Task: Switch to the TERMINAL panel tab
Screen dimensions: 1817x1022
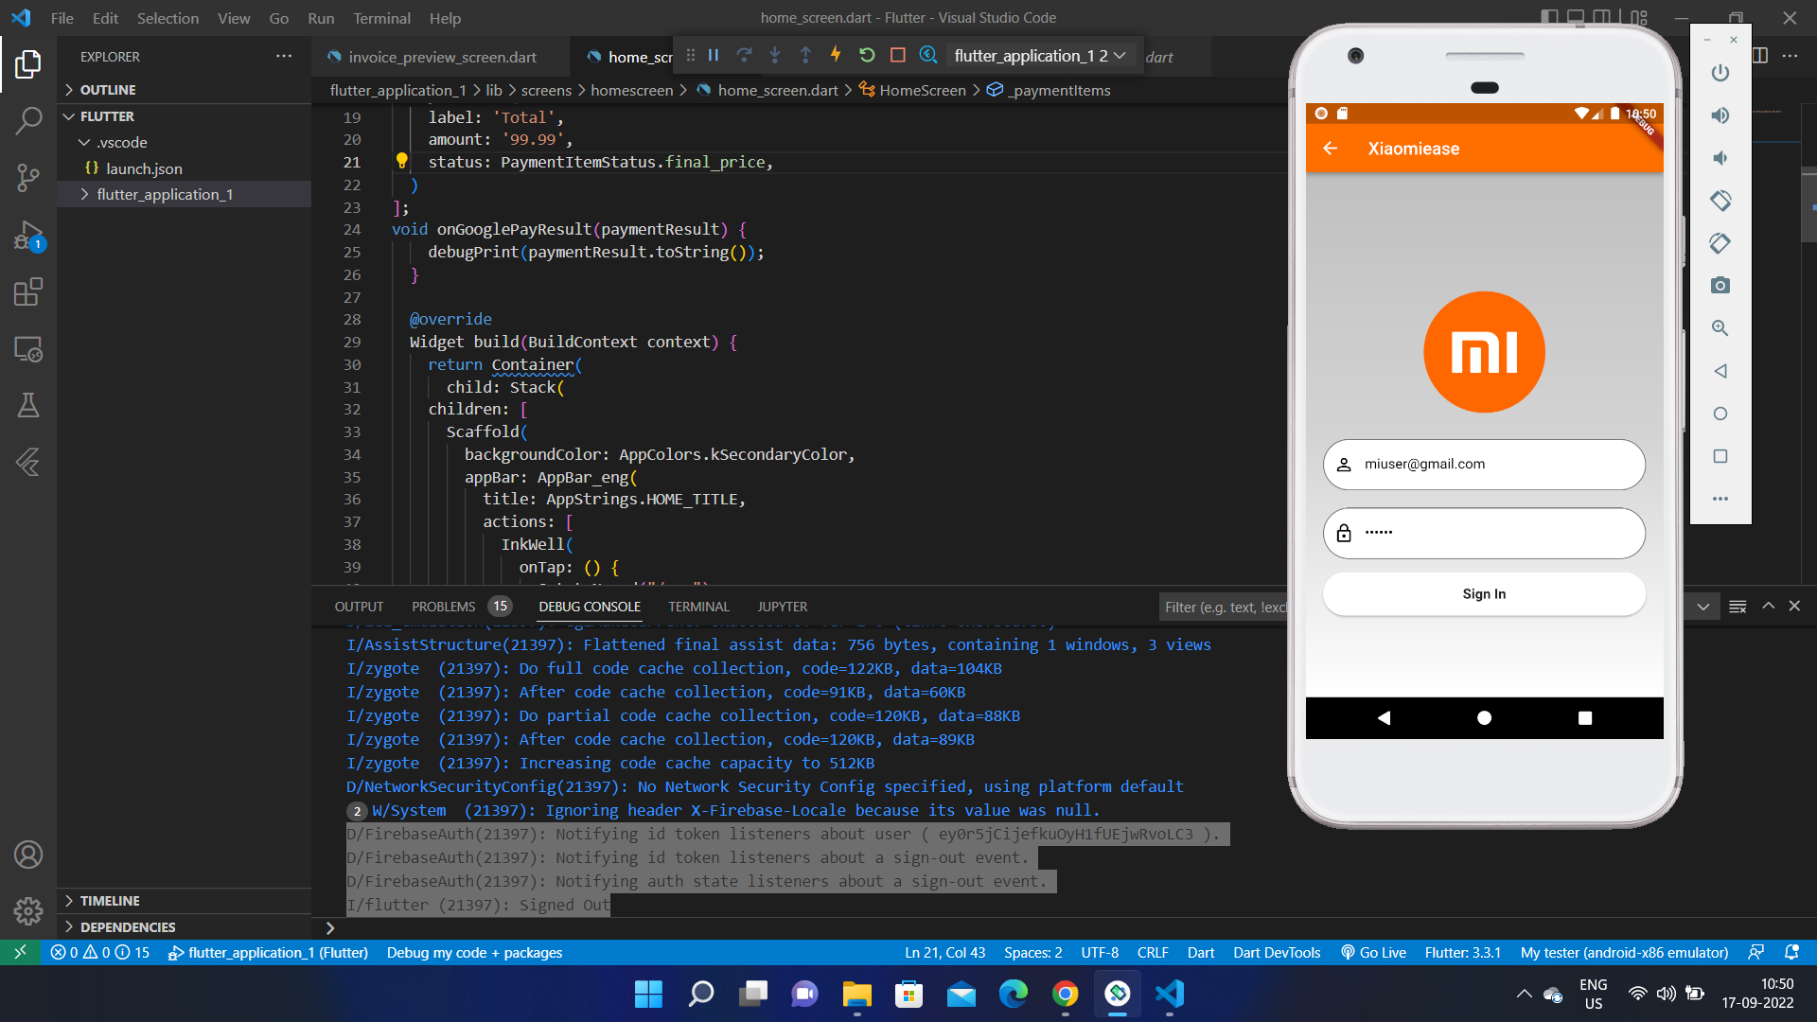Action: [x=698, y=607]
